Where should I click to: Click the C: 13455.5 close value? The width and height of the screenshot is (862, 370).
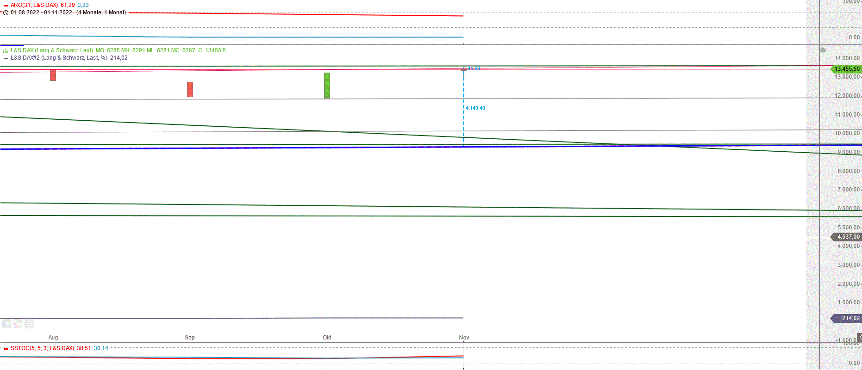coord(212,50)
